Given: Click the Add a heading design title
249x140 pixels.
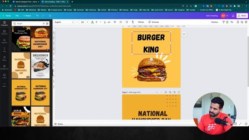Looking at the screenshot, I should (x=212, y=16).
